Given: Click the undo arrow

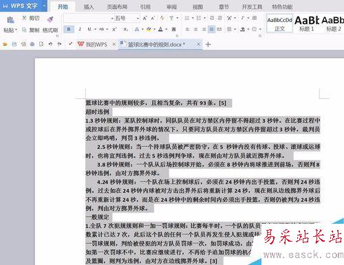Looking at the screenshot, I should point(50,44).
